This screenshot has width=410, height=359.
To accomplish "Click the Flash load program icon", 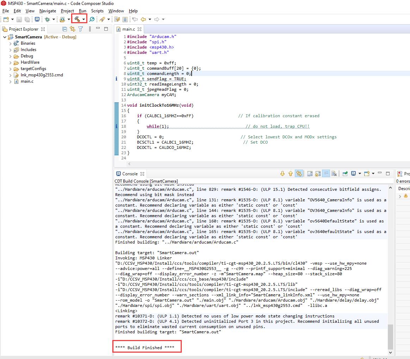I will pos(62,19).
